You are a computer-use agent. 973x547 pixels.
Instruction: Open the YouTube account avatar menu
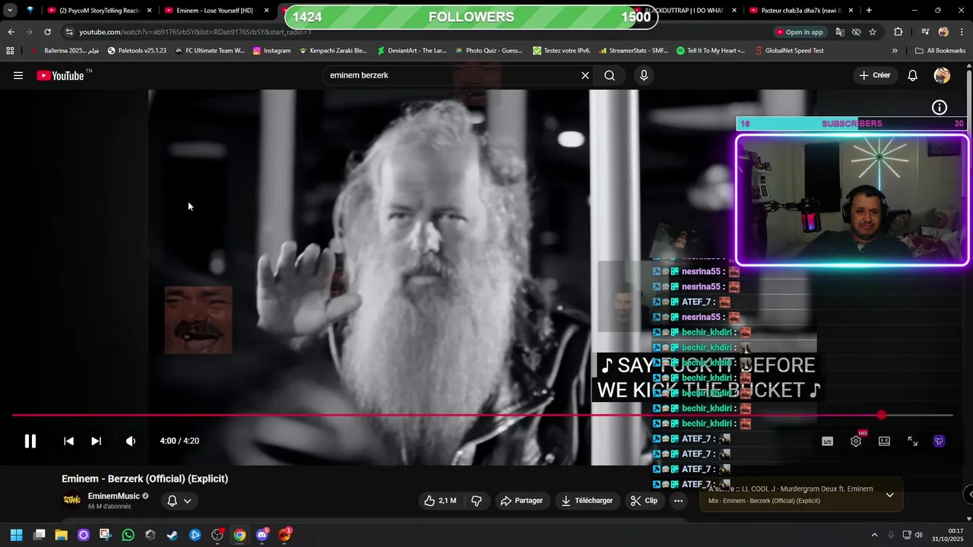[x=942, y=75]
